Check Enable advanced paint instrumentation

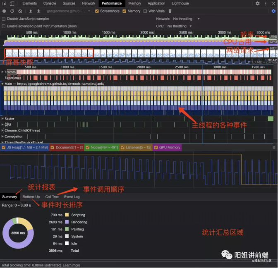click(4, 26)
